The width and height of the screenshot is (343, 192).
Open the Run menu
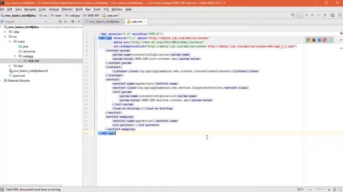(x=88, y=10)
